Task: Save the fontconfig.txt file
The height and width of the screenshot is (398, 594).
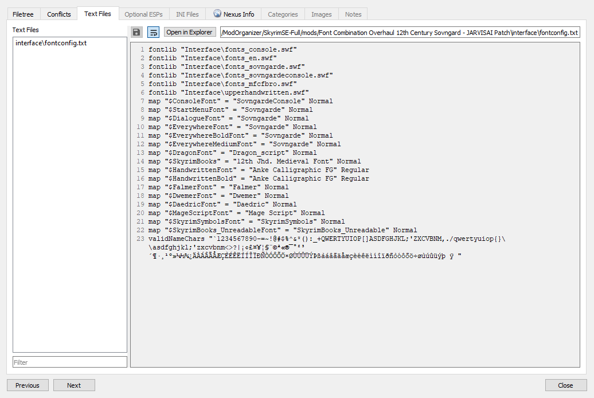Action: click(x=136, y=32)
